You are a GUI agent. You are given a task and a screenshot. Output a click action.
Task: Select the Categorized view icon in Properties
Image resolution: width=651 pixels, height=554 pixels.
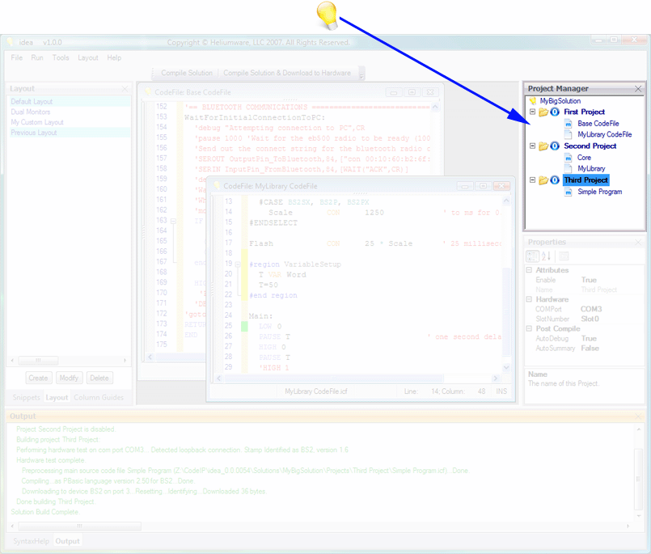click(x=533, y=256)
